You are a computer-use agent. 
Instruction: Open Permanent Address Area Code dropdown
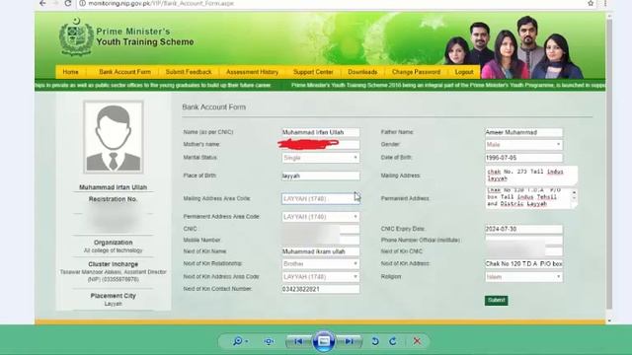(320, 217)
